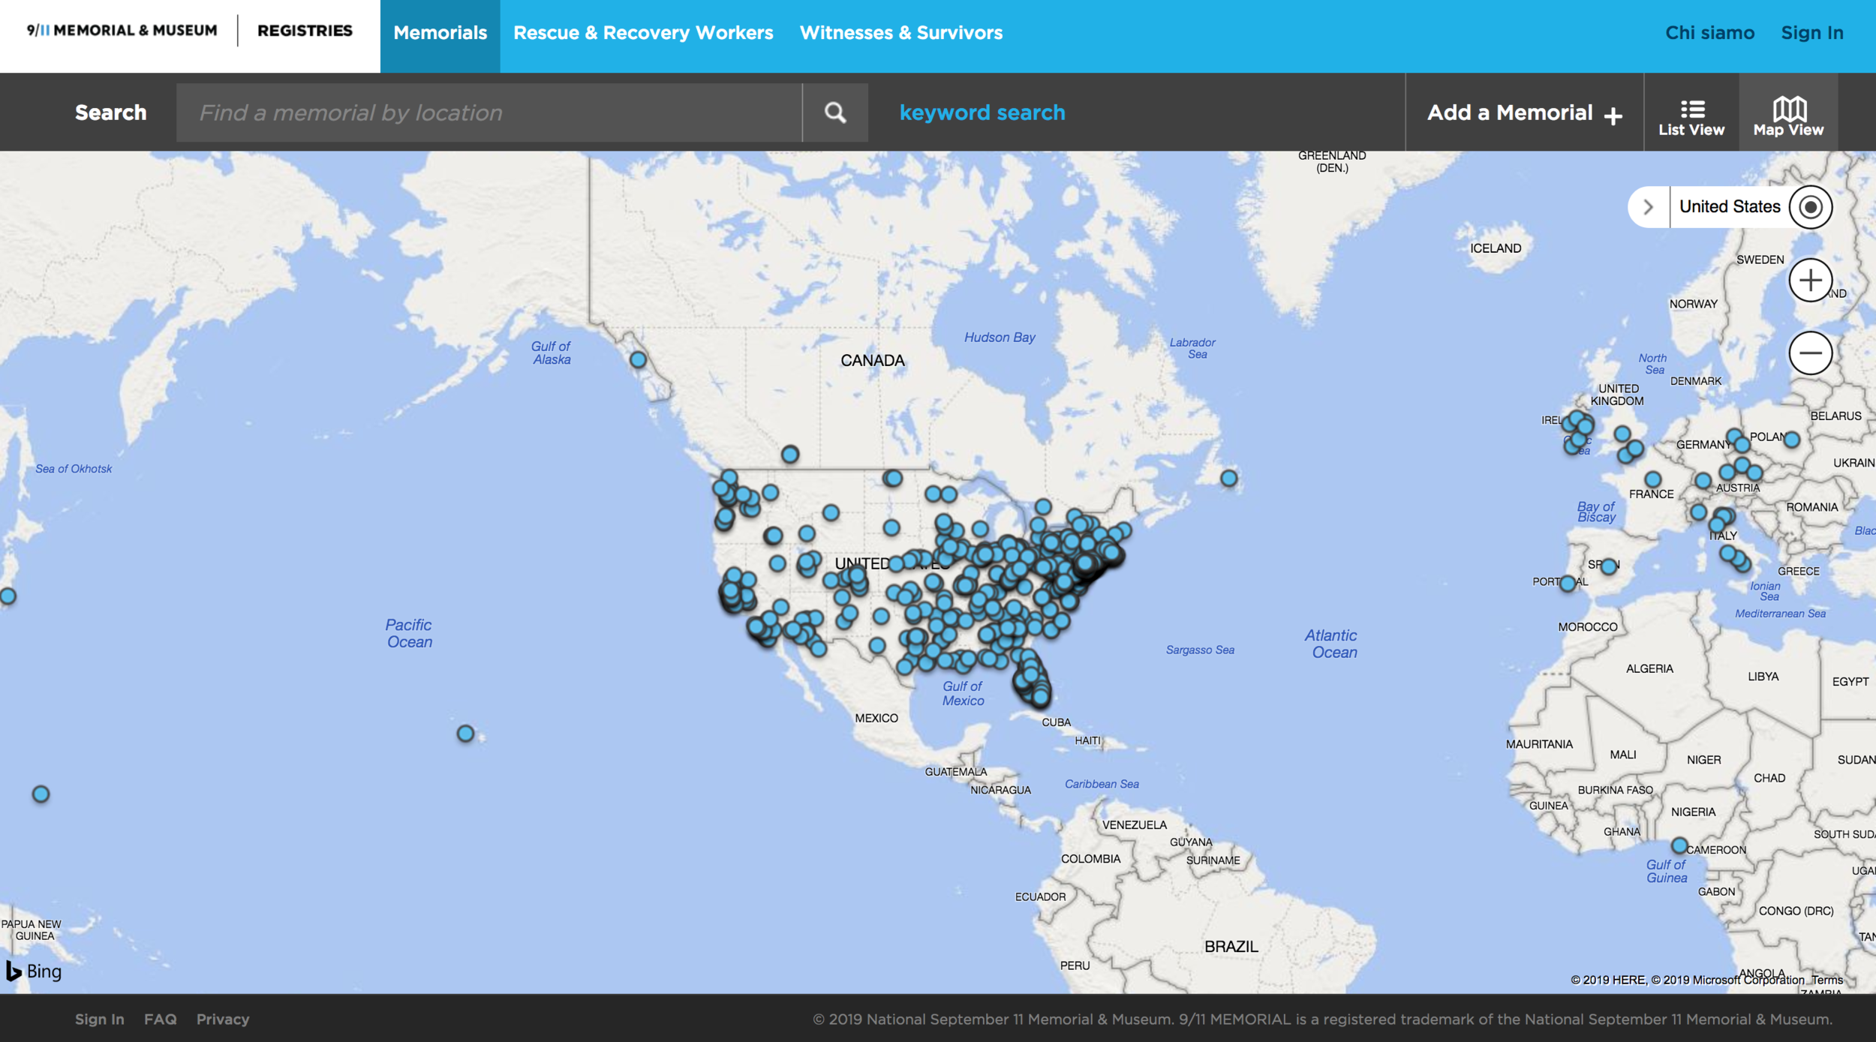
Task: Switch to Map View
Action: point(1789,113)
